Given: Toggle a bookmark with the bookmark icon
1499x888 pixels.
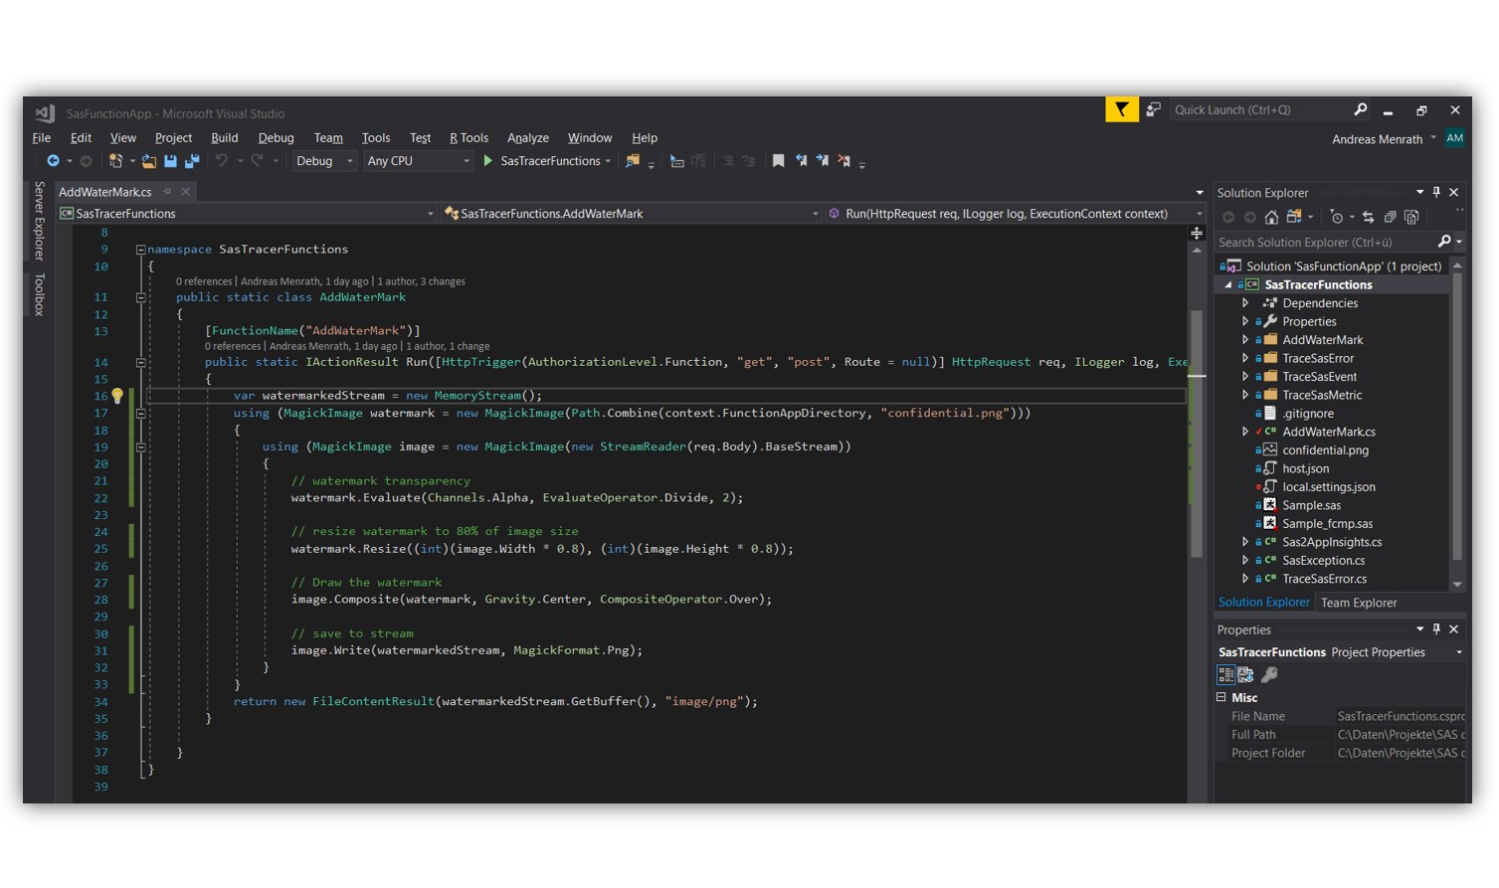Looking at the screenshot, I should tap(778, 161).
